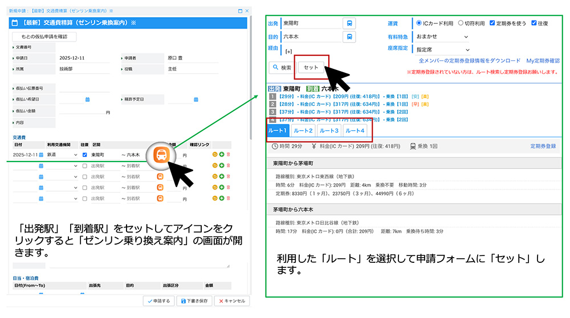The image size is (570, 318).
Task: Open the 利用交通機関 鉄道 dropdown
Action: [62, 155]
